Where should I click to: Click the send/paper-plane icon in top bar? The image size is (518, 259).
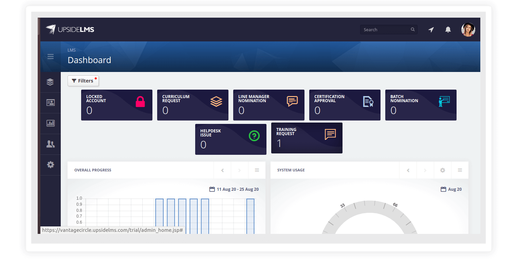click(431, 30)
